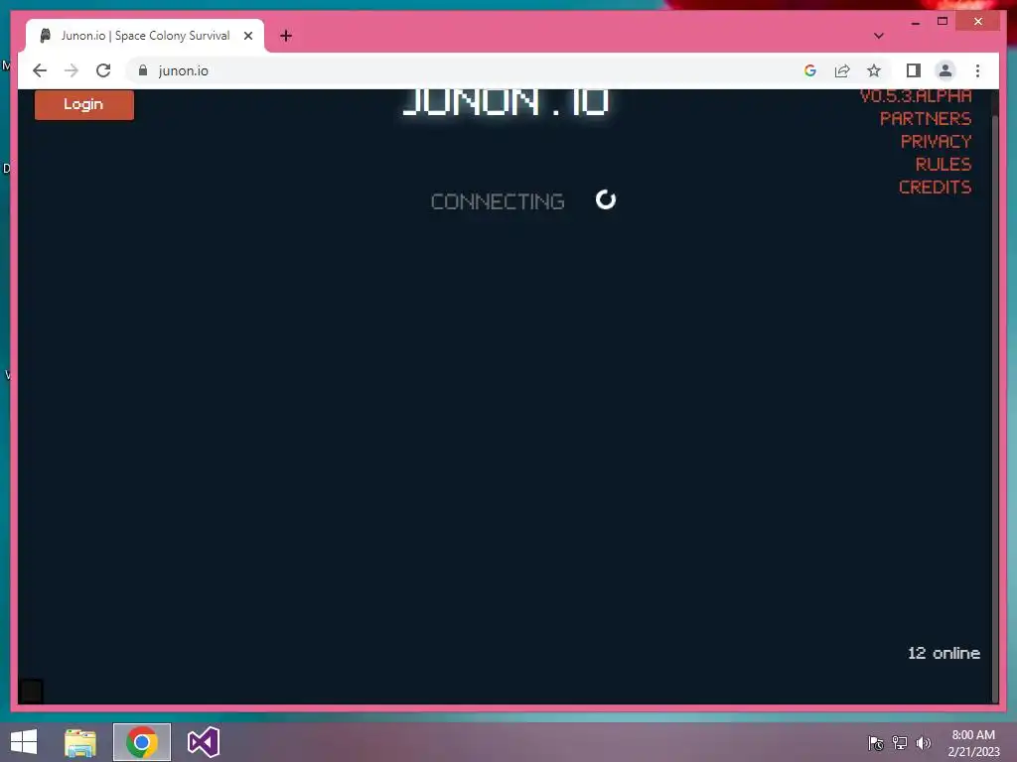View site info via padlock icon
Screen dimensions: 1017x762
click(143, 70)
